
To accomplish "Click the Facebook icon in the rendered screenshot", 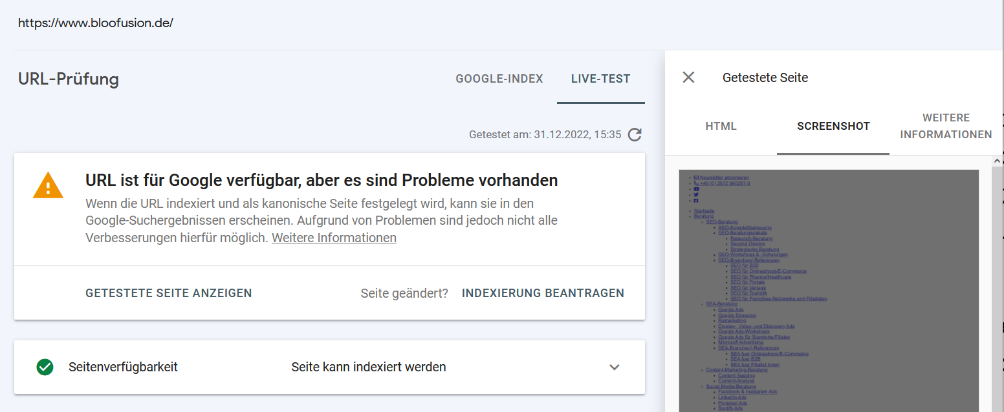I will coord(696,201).
